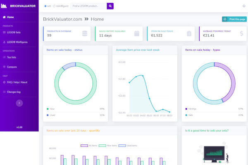This screenshot has width=248, height=165.
Task: Click the database icon in Products card
Action: 85,33
